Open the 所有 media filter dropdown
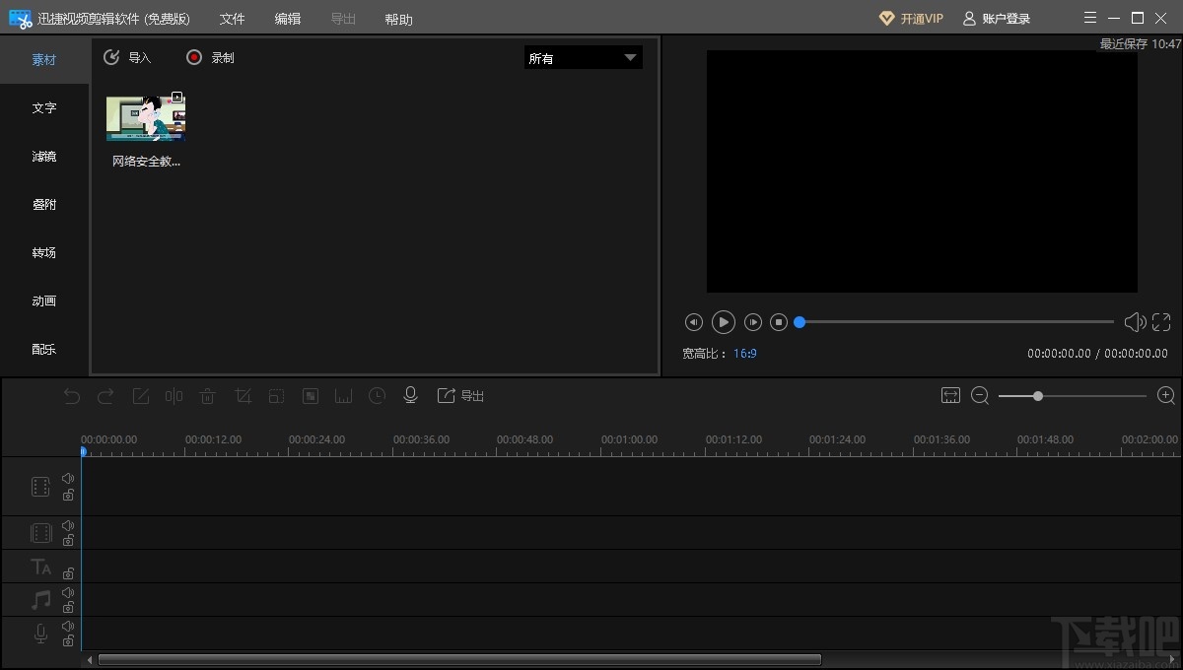1183x670 pixels. pyautogui.click(x=583, y=58)
